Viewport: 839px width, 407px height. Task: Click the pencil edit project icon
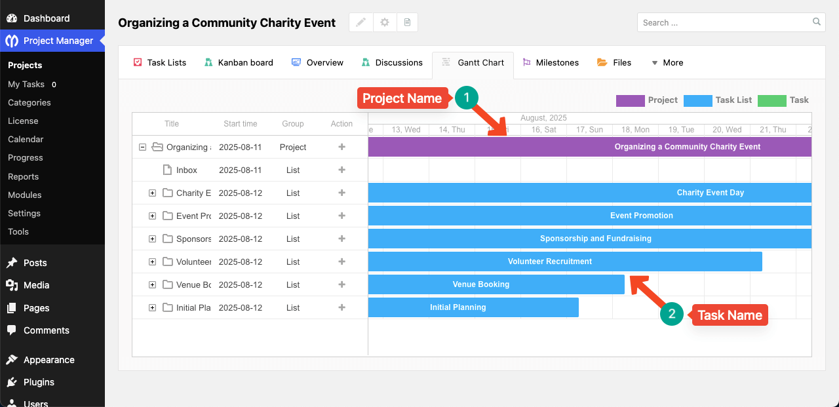[x=361, y=22]
